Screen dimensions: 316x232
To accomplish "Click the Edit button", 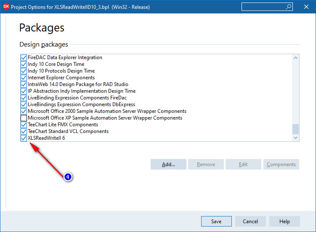I will tap(244, 164).
